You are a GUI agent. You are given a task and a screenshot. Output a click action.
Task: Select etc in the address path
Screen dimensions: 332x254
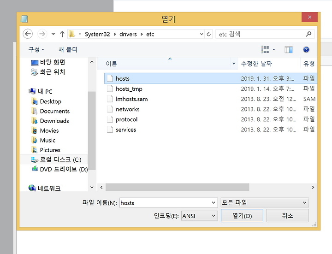[150, 34]
